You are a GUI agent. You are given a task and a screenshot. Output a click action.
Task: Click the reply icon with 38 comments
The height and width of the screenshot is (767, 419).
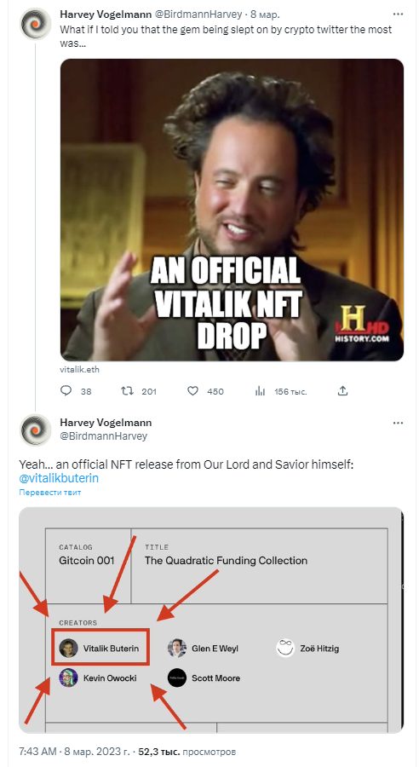(66, 391)
